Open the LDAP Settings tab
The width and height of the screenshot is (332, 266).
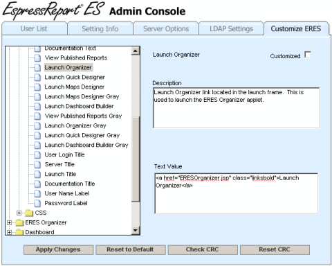pos(231,28)
